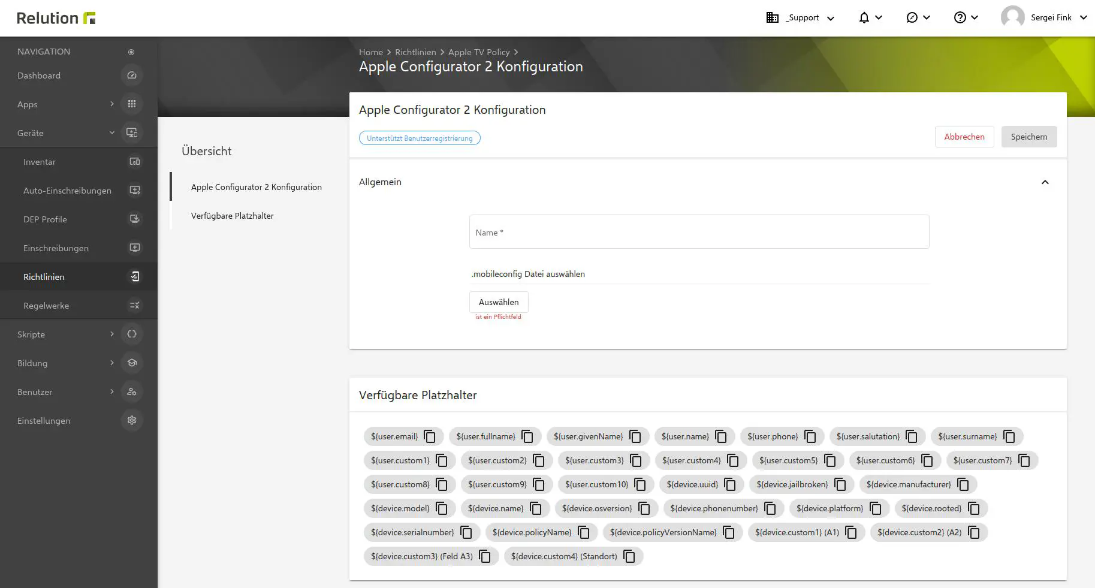
Task: Copy the ${device.uuid} placeholder
Action: [730, 484]
